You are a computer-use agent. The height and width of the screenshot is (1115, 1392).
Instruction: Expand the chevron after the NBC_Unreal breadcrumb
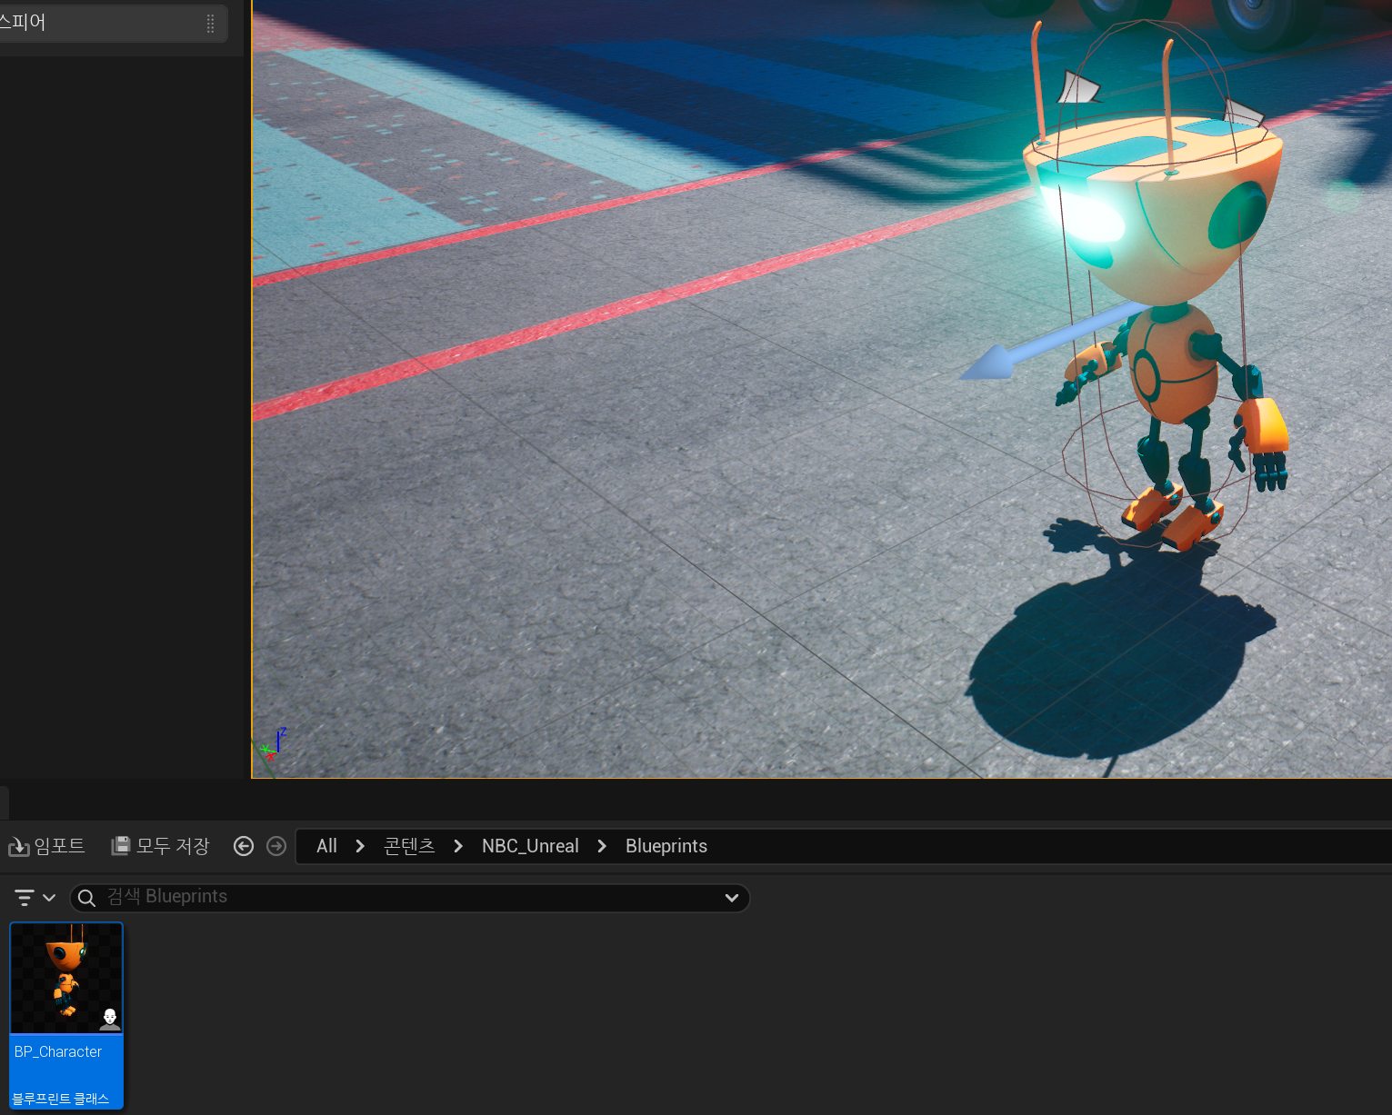click(602, 846)
